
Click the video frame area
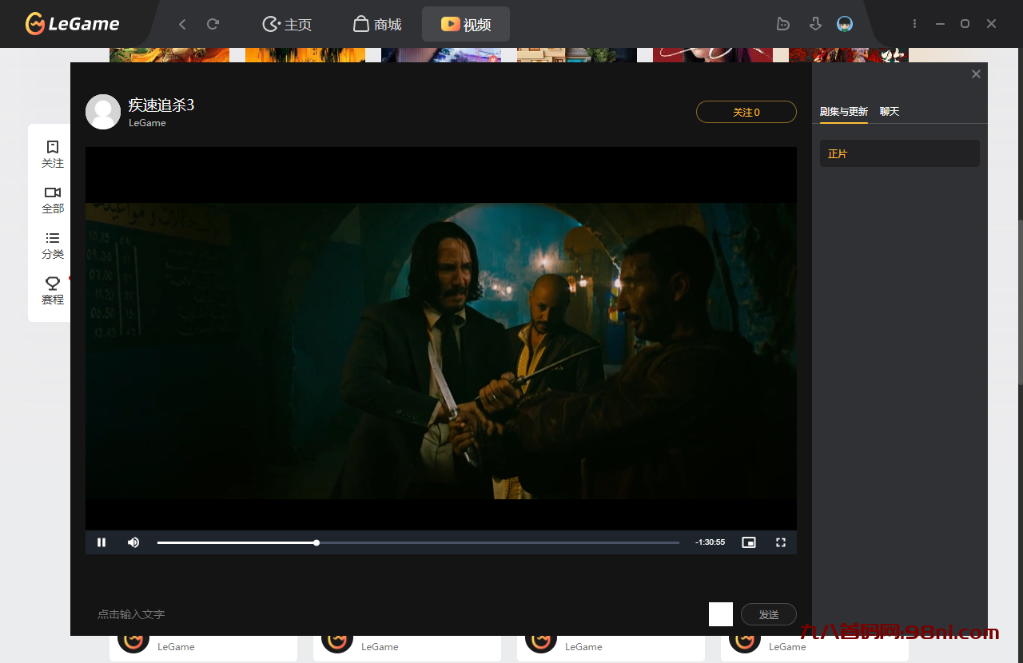tap(441, 339)
